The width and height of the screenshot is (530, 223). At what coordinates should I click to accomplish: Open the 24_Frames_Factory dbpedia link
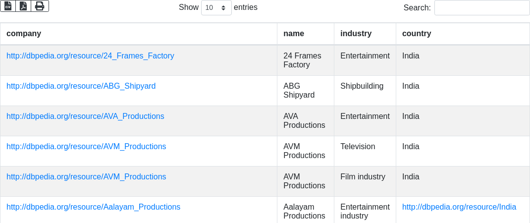(x=90, y=56)
